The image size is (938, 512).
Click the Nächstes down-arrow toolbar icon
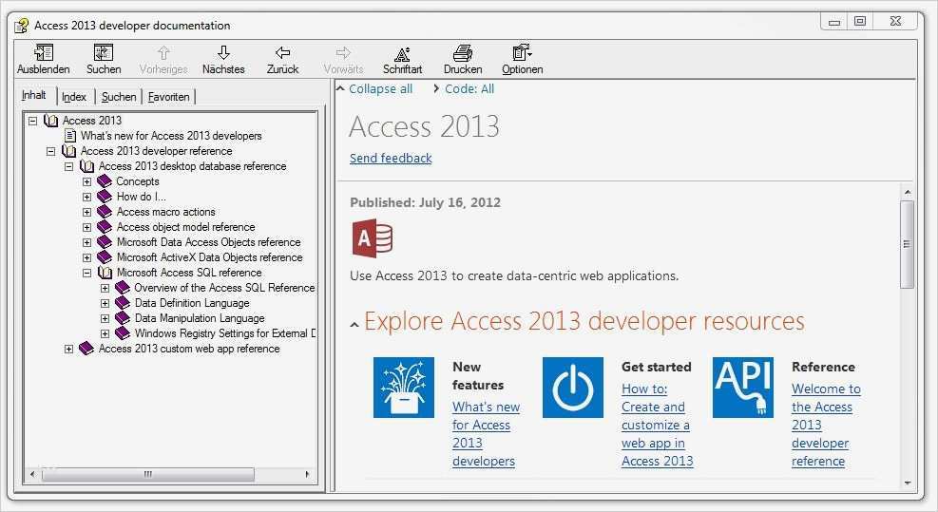(223, 52)
